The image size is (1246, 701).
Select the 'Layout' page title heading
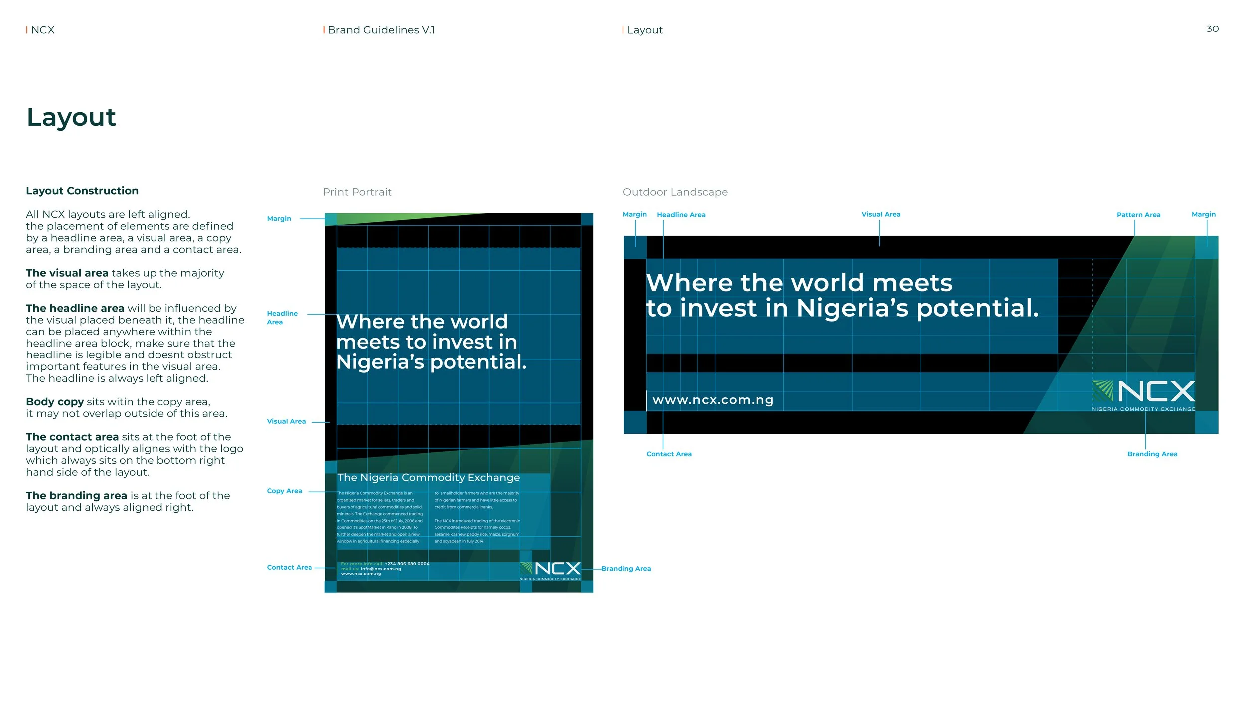click(71, 118)
